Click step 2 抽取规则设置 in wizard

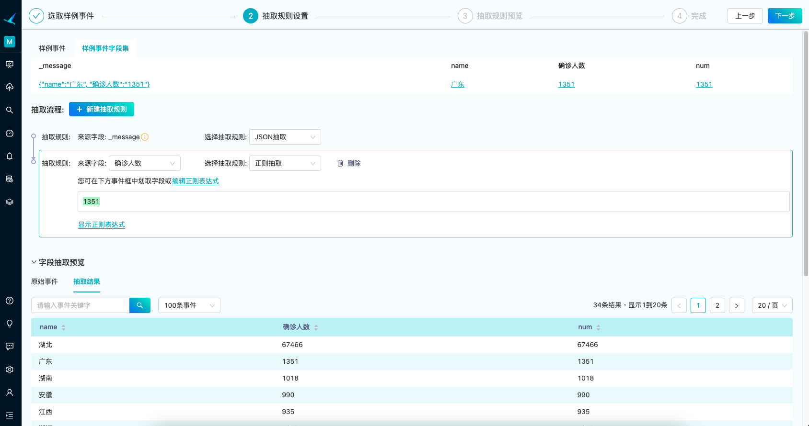click(276, 16)
